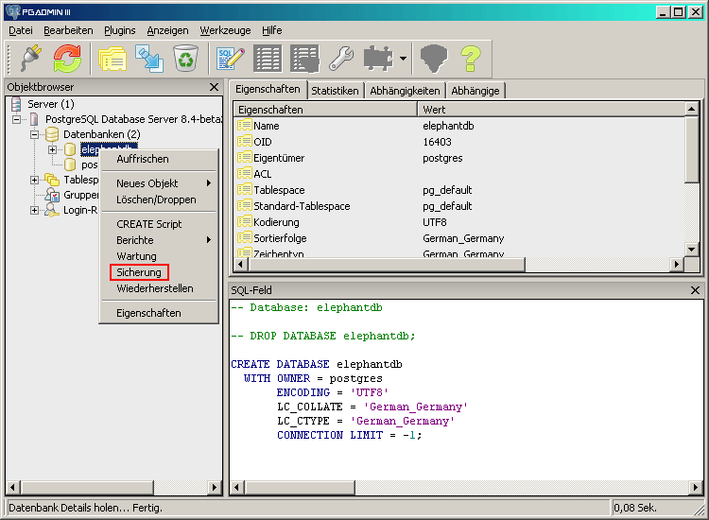Click SQL-Feld horizontal scroll right arrow
The width and height of the screenshot is (709, 520).
pyautogui.click(x=697, y=488)
